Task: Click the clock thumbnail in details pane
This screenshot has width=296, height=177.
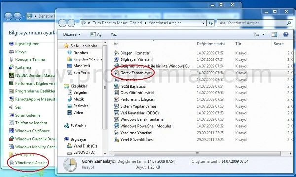Action: [x=70, y=165]
